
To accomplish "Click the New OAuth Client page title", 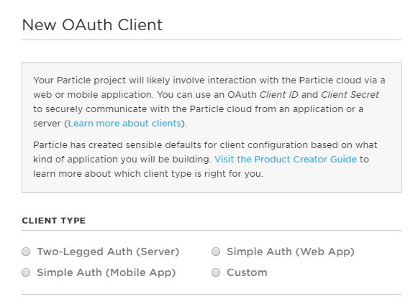I will pyautogui.click(x=92, y=25).
